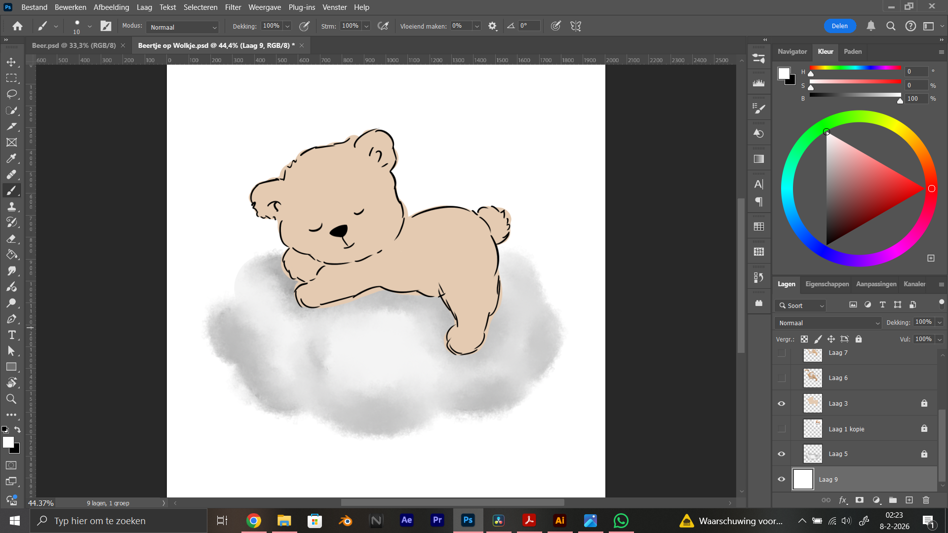Open the Soort layer filter dropdown
This screenshot has height=533, width=948.
pos(800,305)
